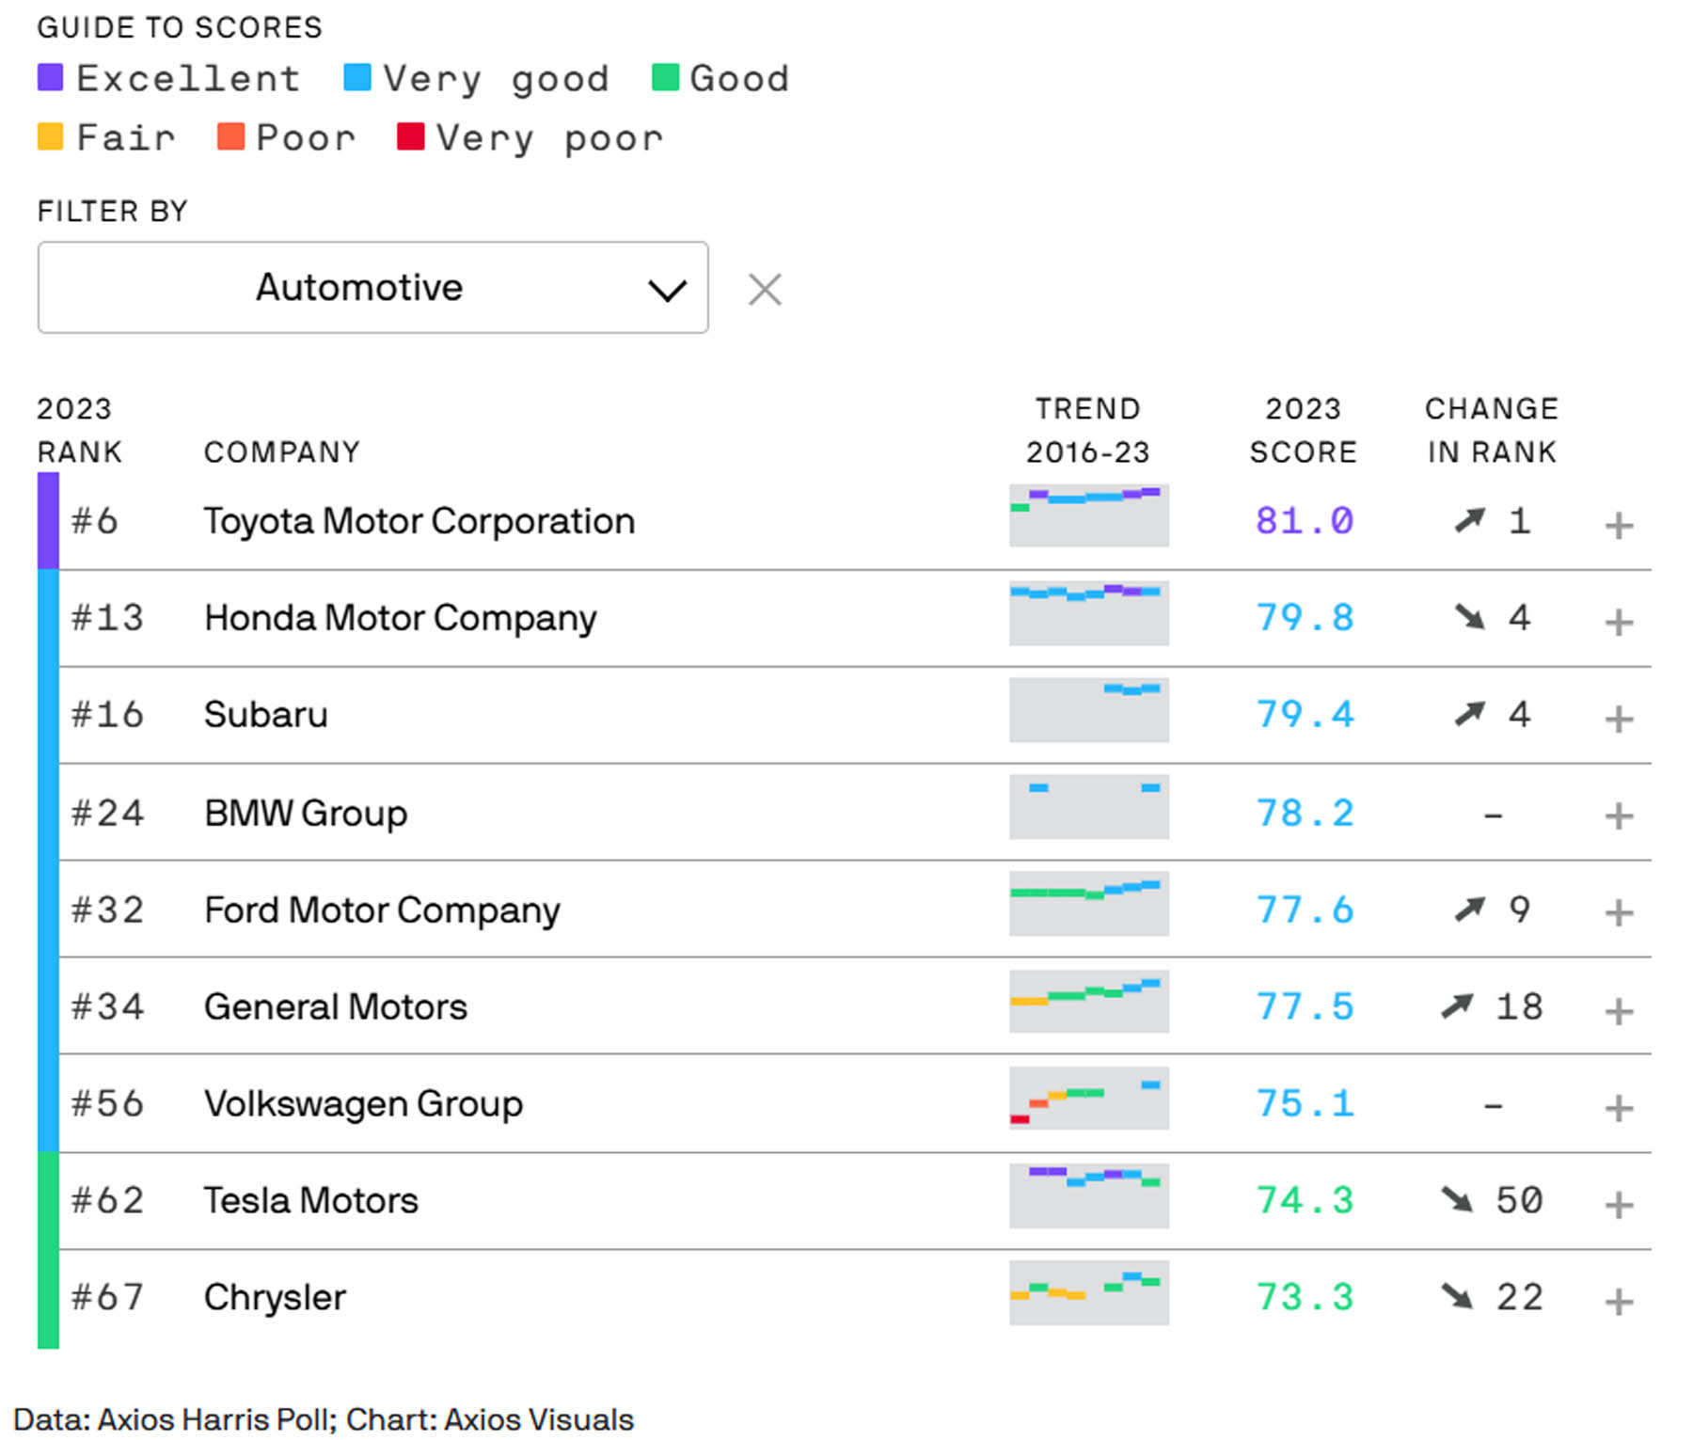The image size is (1693, 1440).
Task: Click plus icon for Ford Motor Company
Action: 1618,912
